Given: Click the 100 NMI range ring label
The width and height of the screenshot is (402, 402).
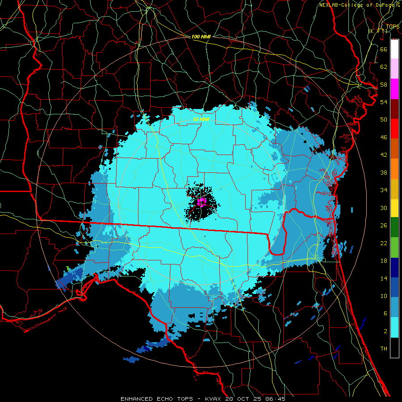Looking at the screenshot, I should (201, 37).
